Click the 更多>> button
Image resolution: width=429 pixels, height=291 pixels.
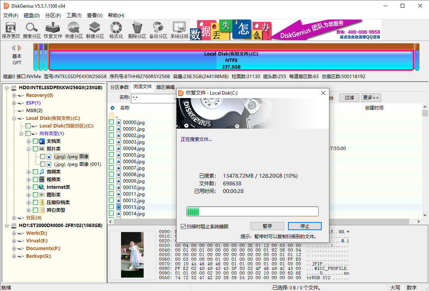point(371,97)
